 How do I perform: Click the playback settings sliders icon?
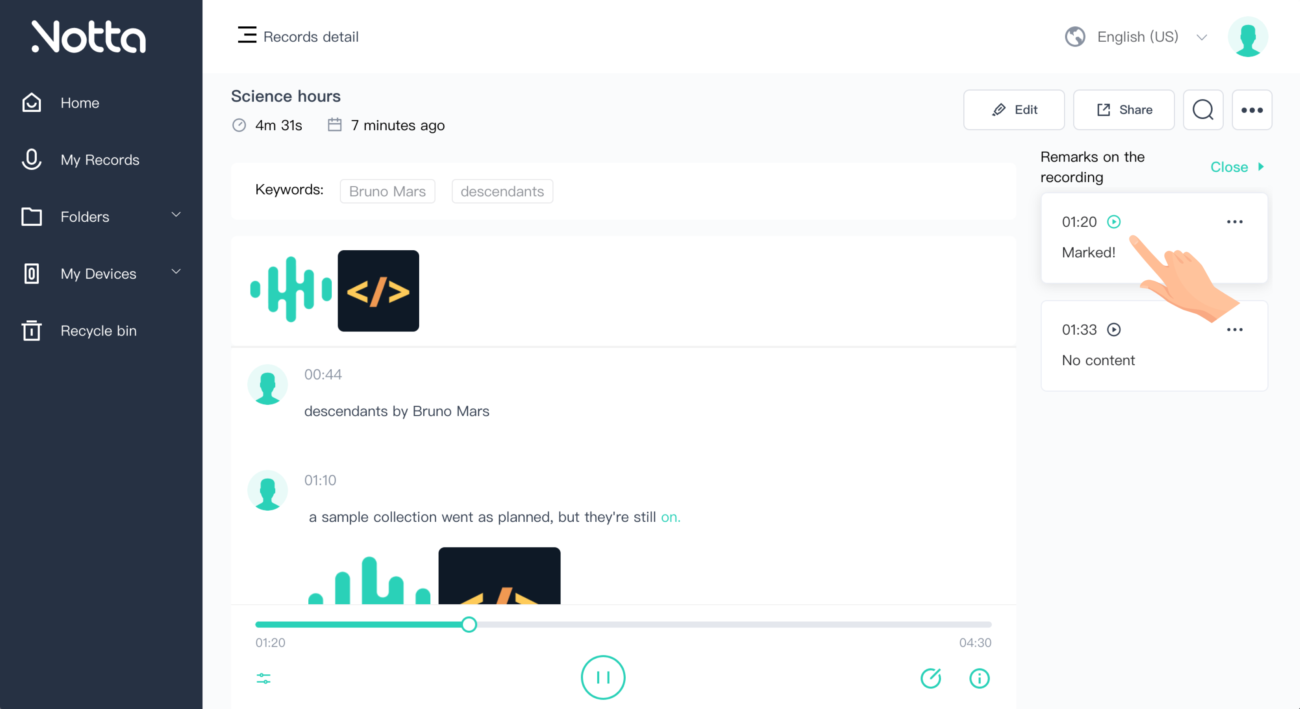click(x=263, y=678)
